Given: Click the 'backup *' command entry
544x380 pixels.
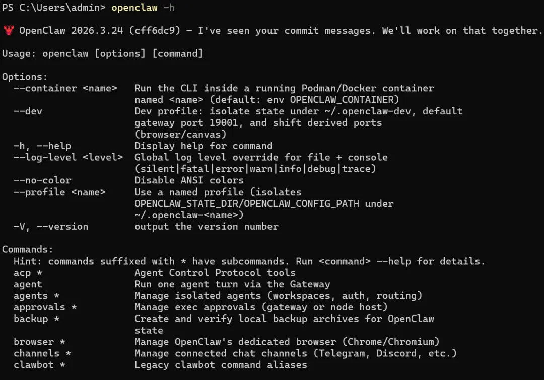Looking at the screenshot, I should [x=37, y=319].
